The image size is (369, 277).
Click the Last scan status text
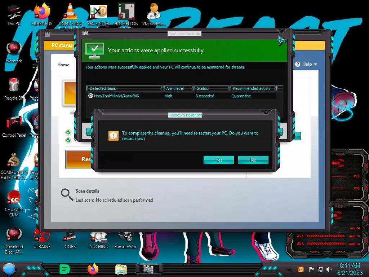[114, 200]
